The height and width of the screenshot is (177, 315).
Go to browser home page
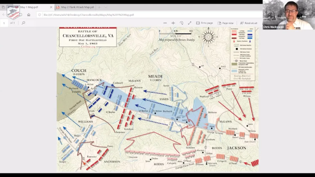(29, 15)
